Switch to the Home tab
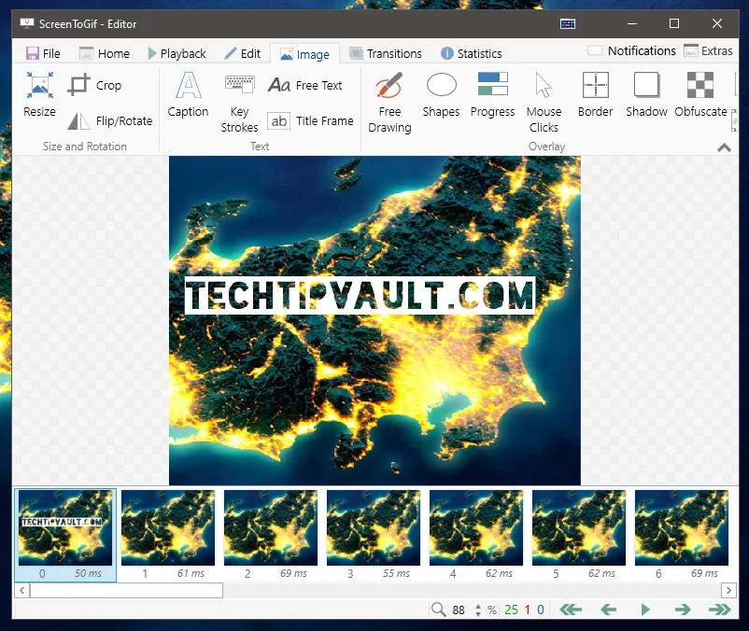This screenshot has width=749, height=631. [x=105, y=53]
